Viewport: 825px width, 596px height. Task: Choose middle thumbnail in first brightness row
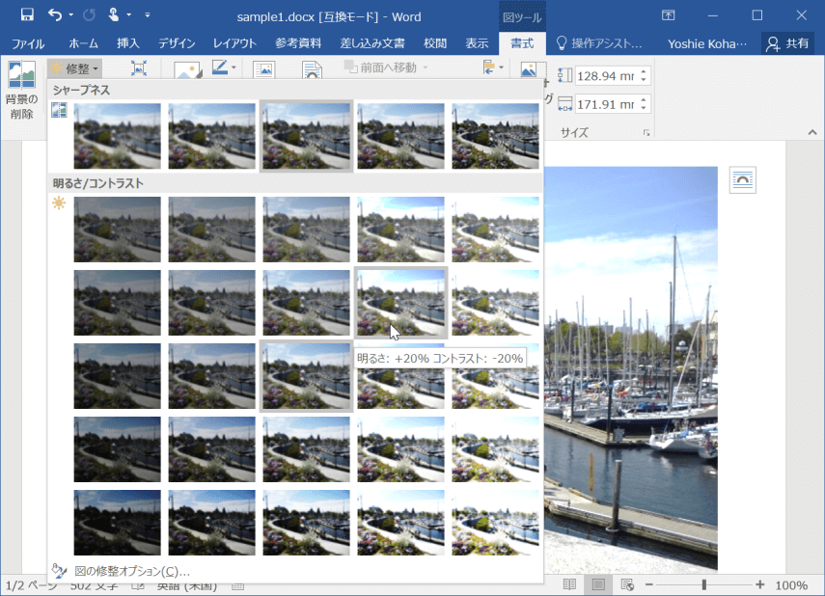pos(306,230)
